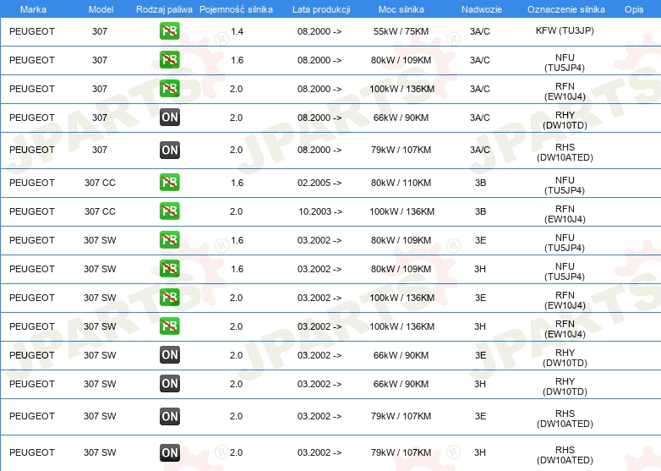Select the power value 55kW / 75KM

[401, 31]
